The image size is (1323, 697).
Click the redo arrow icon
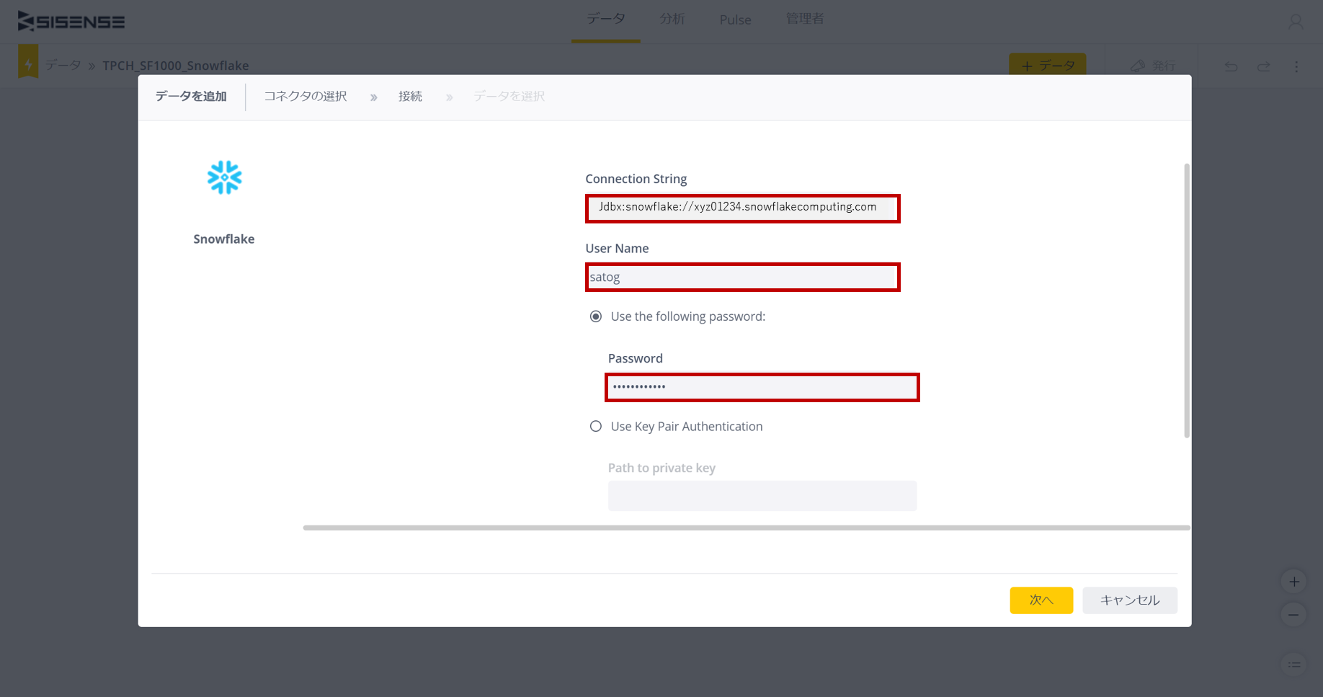1264,66
